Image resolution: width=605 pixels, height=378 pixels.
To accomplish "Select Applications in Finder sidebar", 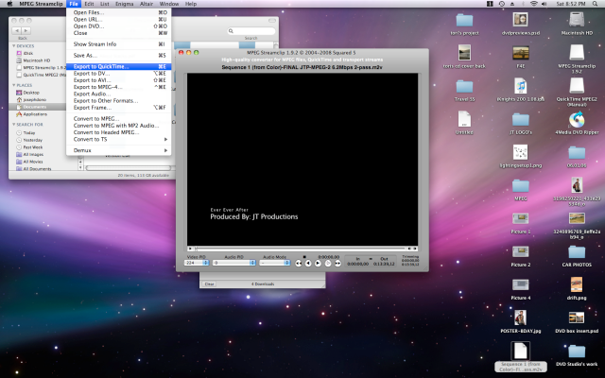I will point(35,114).
